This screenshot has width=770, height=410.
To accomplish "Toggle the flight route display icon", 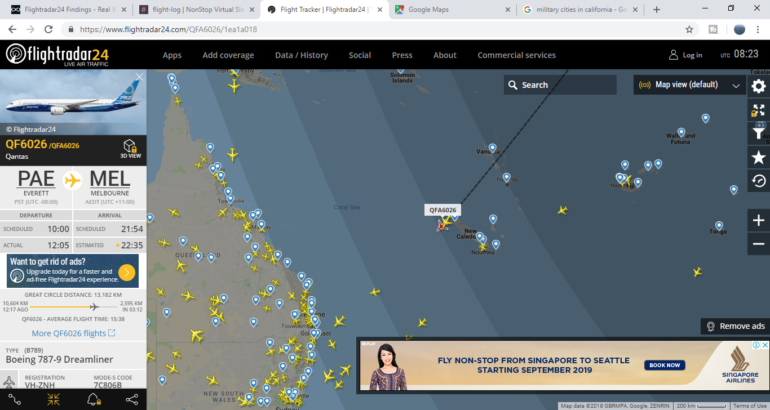I will tap(15, 399).
